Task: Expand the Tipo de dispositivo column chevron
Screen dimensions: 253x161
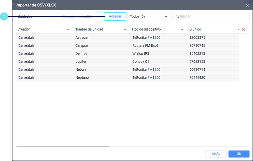Action: point(182,29)
